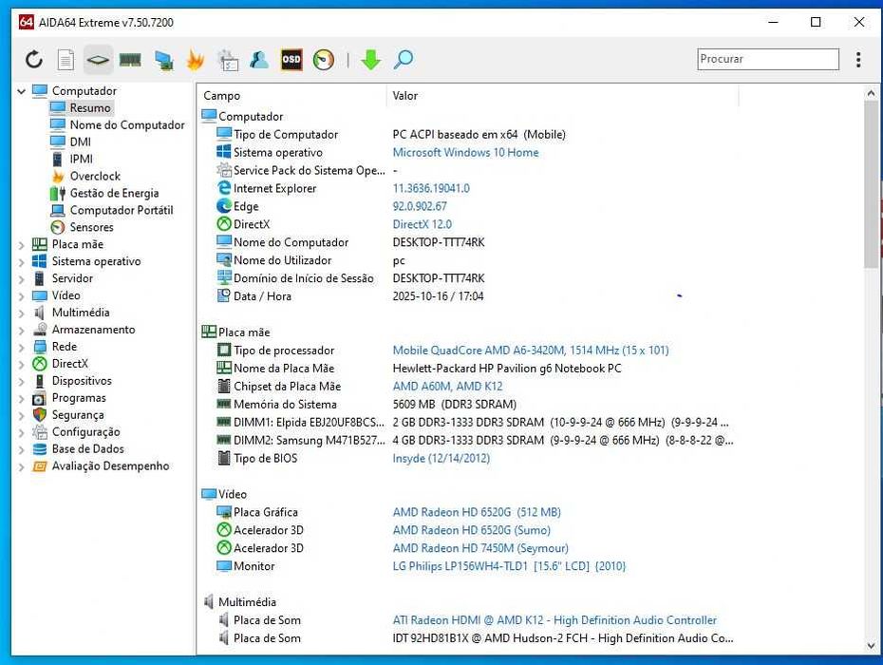Viewport: 883px width, 665px height.
Task: Open the three-dot options menu
Action: 858,59
